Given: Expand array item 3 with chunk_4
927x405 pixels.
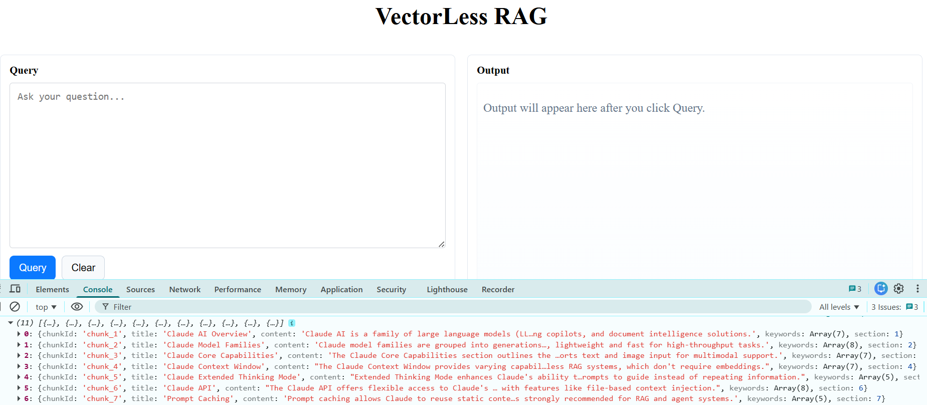Looking at the screenshot, I should 19,366.
